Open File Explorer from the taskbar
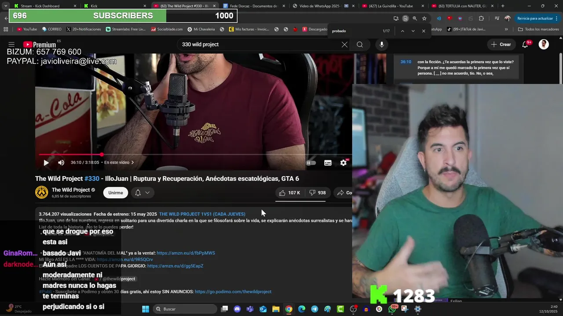The width and height of the screenshot is (563, 316). pos(276,309)
